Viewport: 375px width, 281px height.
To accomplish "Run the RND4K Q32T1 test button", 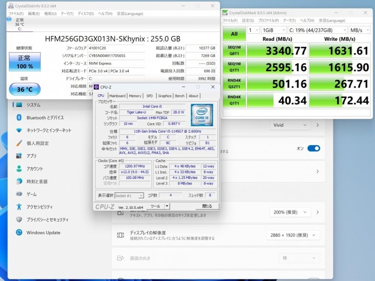I will click(x=234, y=84).
